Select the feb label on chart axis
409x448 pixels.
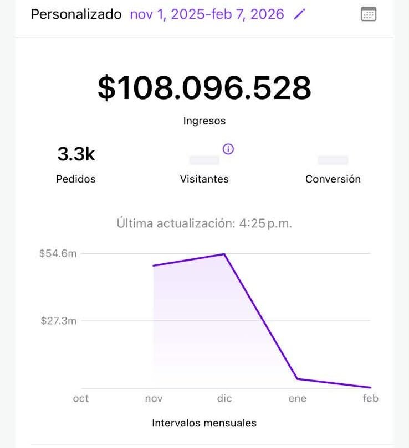click(x=371, y=398)
